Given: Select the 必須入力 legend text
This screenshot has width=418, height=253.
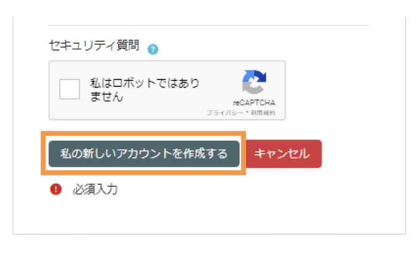Looking at the screenshot, I should coord(95,189).
